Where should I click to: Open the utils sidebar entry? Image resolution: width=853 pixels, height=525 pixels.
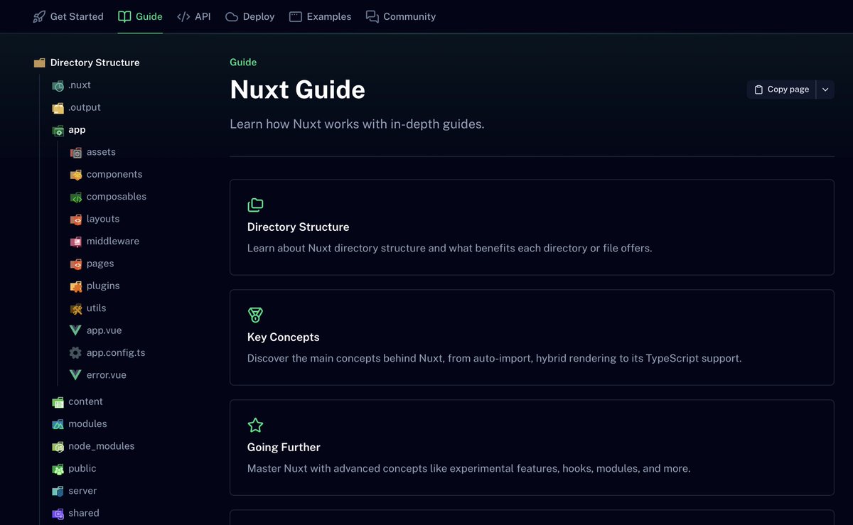pos(97,308)
